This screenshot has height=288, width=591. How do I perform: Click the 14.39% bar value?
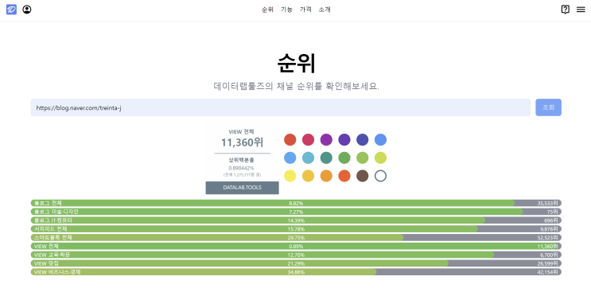tap(296, 220)
